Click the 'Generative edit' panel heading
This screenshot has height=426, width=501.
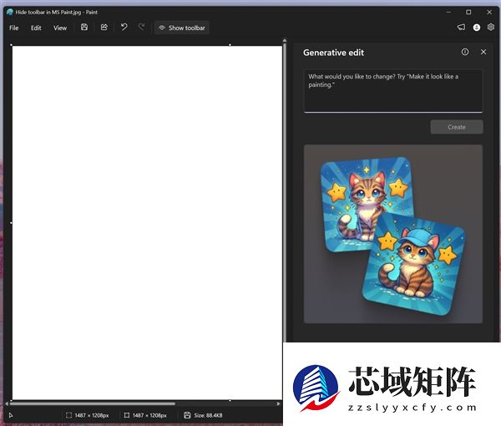point(333,53)
